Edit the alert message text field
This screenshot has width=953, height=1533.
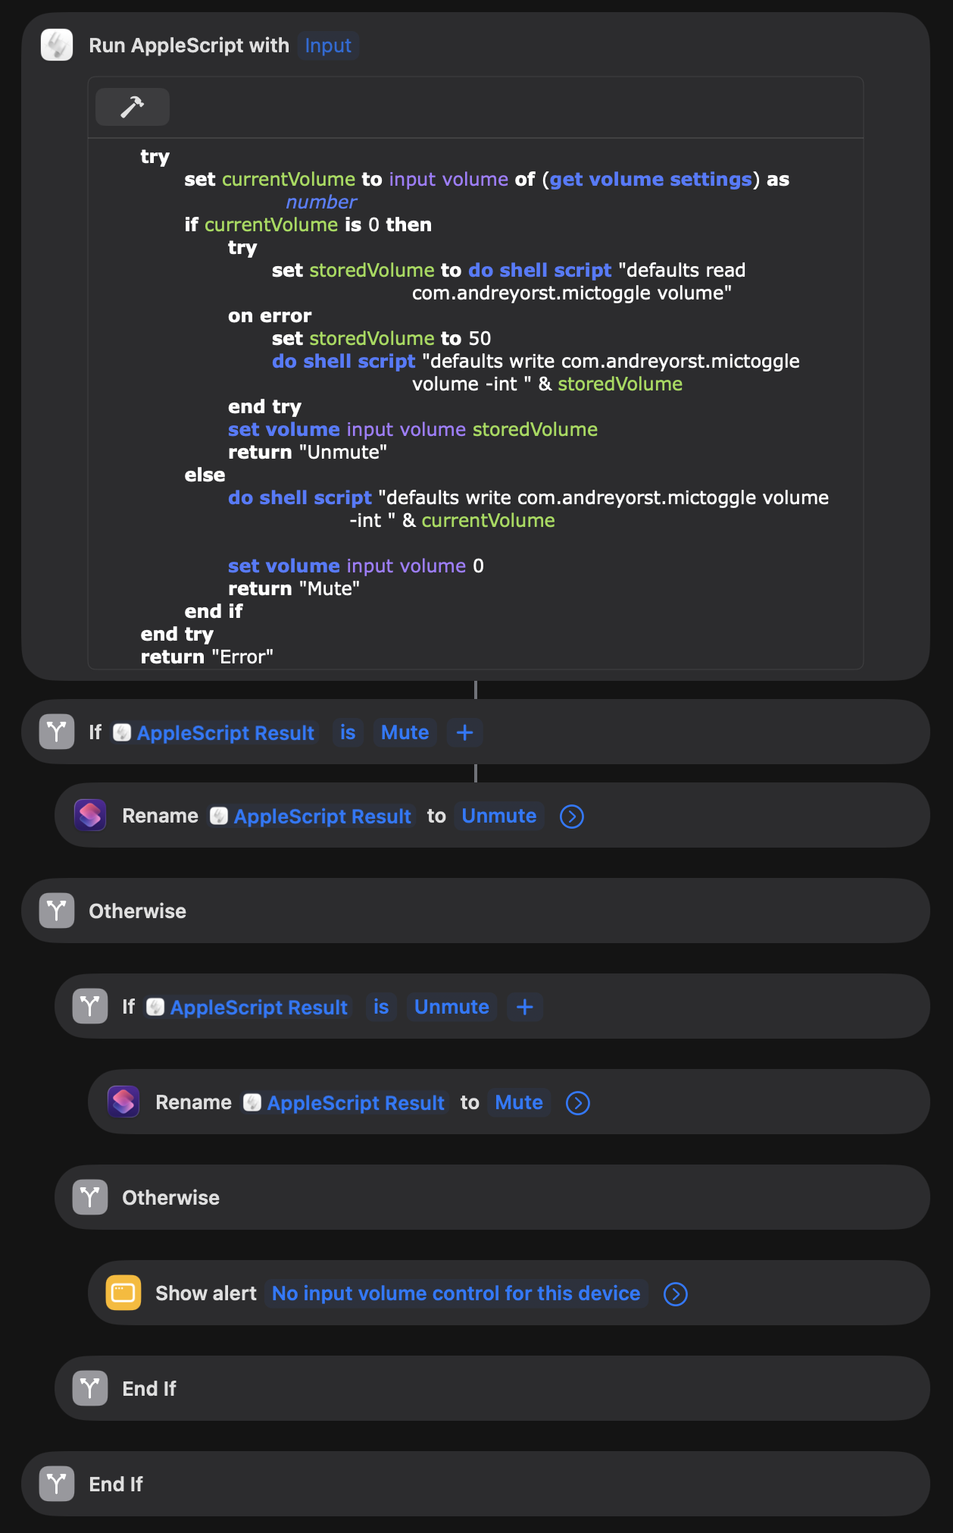[x=456, y=1293]
